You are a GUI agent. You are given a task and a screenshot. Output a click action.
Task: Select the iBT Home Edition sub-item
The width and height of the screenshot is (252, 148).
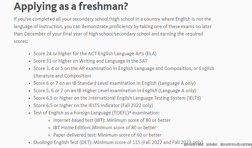105,127
